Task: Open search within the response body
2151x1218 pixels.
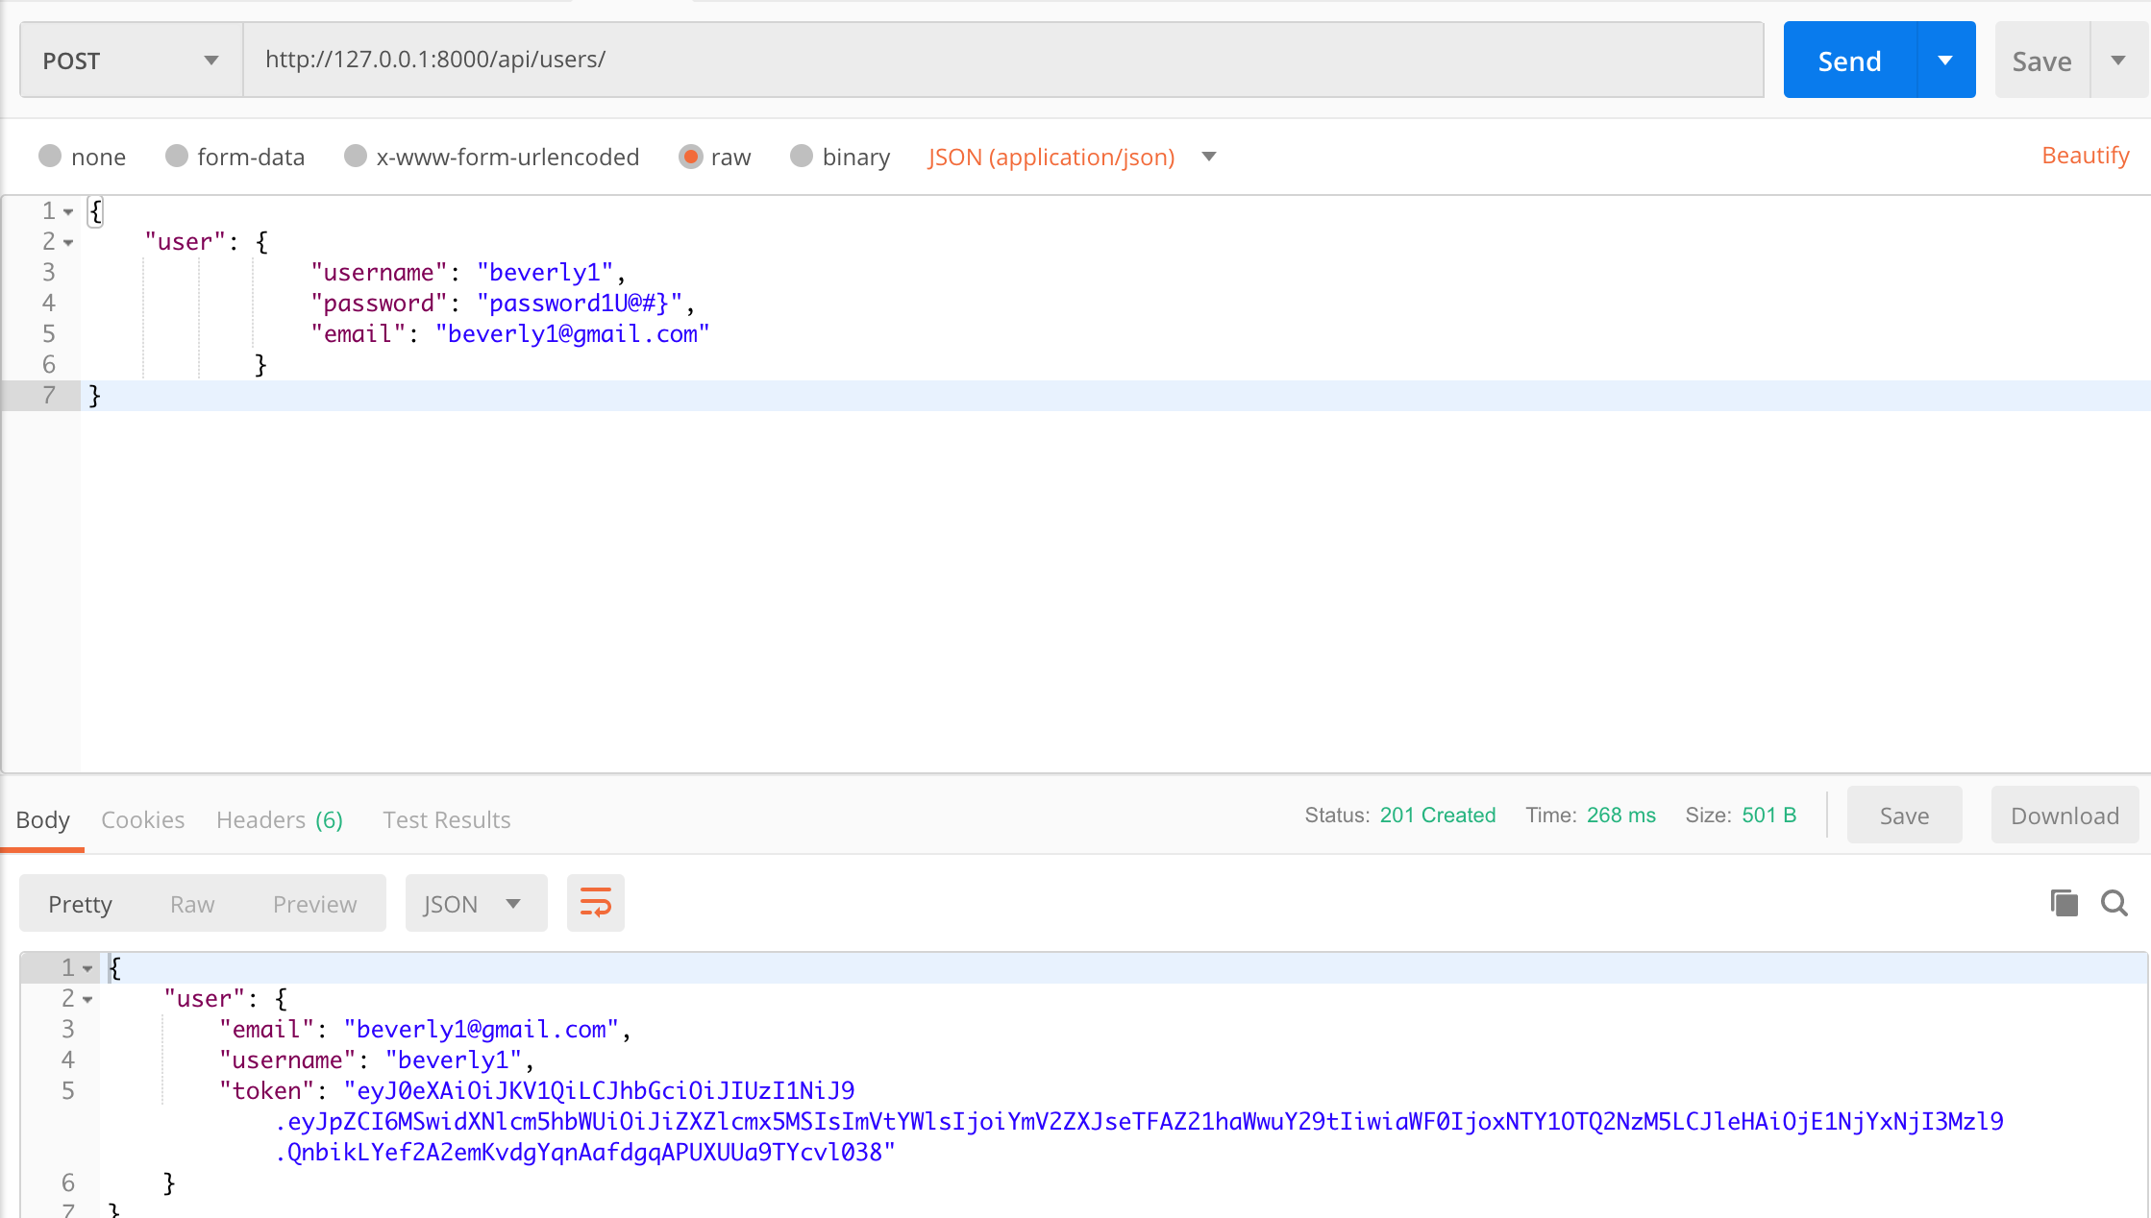Action: point(2115,903)
